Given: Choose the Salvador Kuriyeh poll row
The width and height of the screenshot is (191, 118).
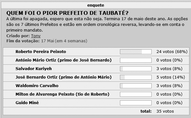Looking at the screenshot, I should click(x=96, y=69).
